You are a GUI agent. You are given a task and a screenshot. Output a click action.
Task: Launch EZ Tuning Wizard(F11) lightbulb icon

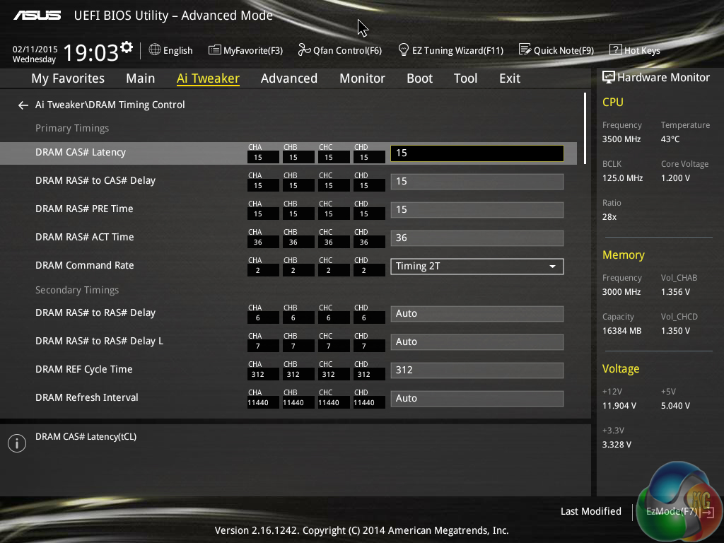[x=404, y=50]
